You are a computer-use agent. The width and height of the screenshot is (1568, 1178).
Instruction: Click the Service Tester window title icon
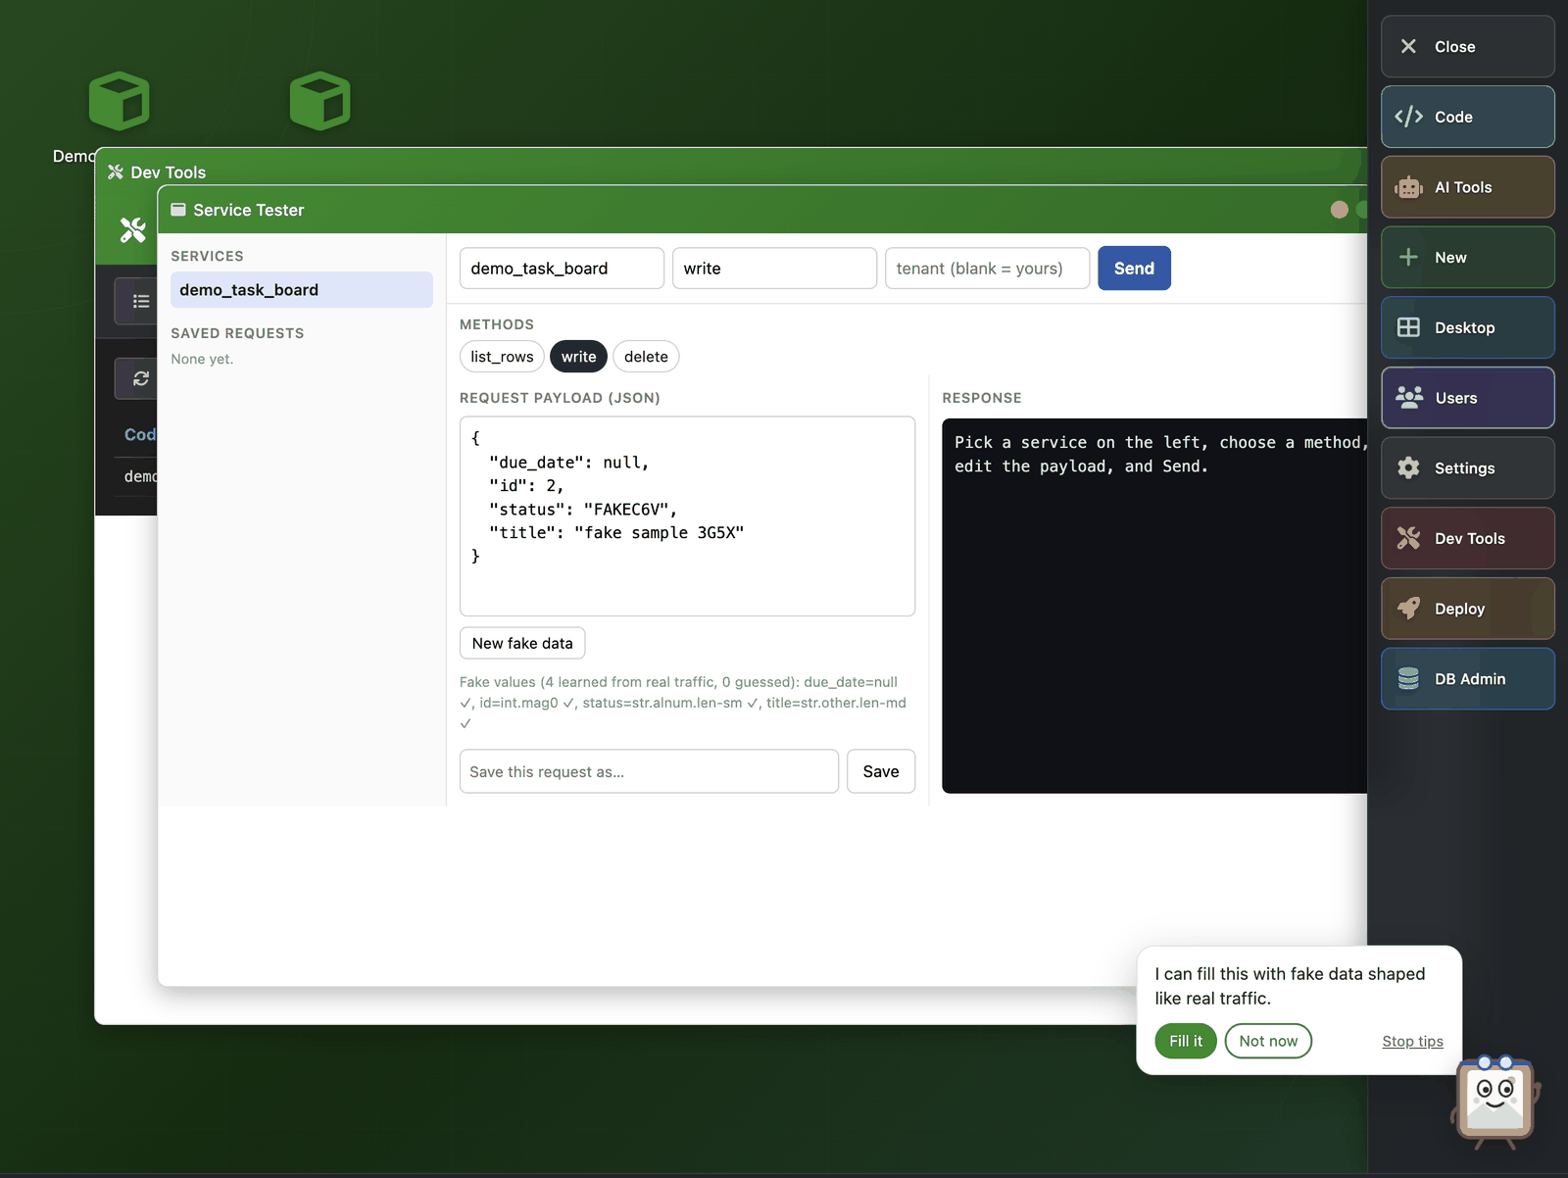pos(178,210)
